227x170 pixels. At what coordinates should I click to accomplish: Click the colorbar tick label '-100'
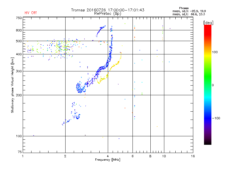click(216, 118)
